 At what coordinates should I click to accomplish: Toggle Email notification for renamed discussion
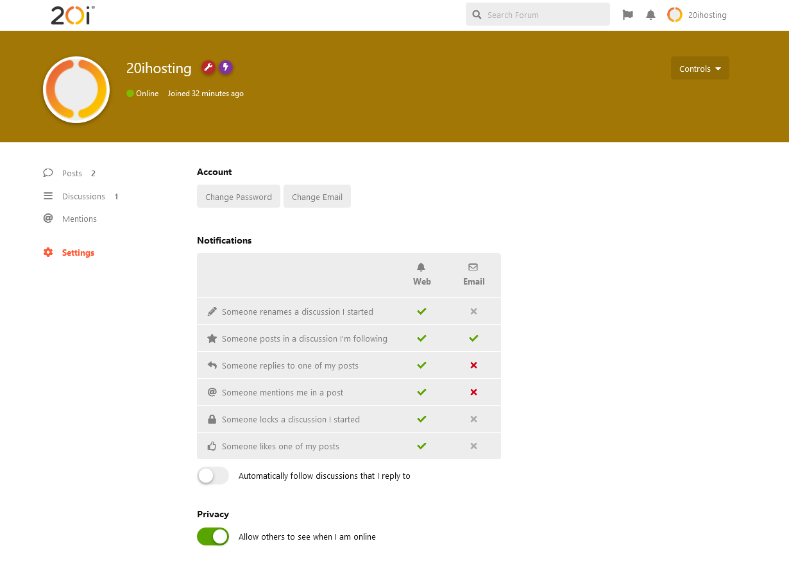473,311
